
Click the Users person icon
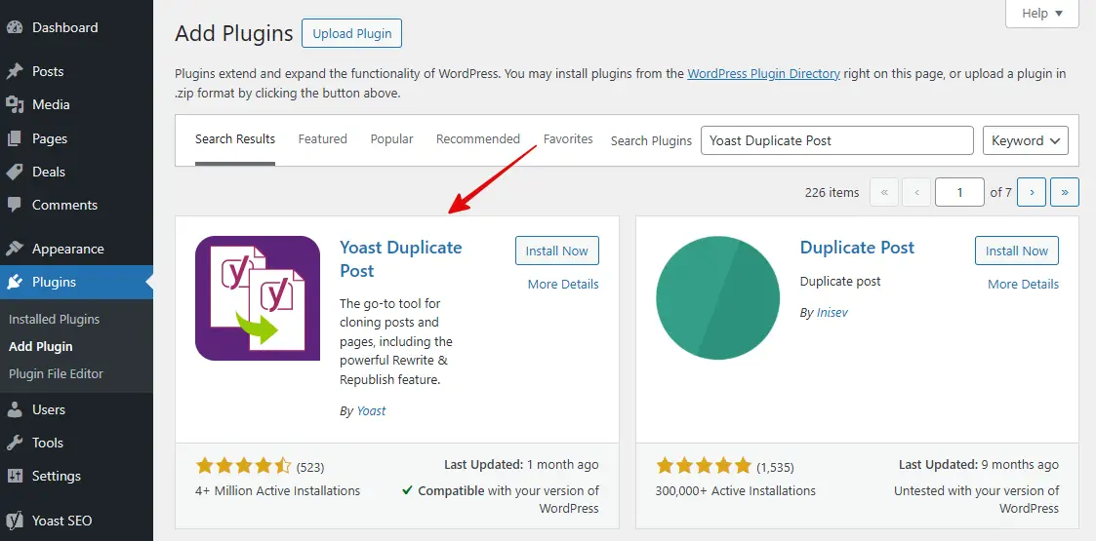coord(15,409)
